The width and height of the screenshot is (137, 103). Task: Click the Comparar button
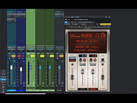coord(75,24)
